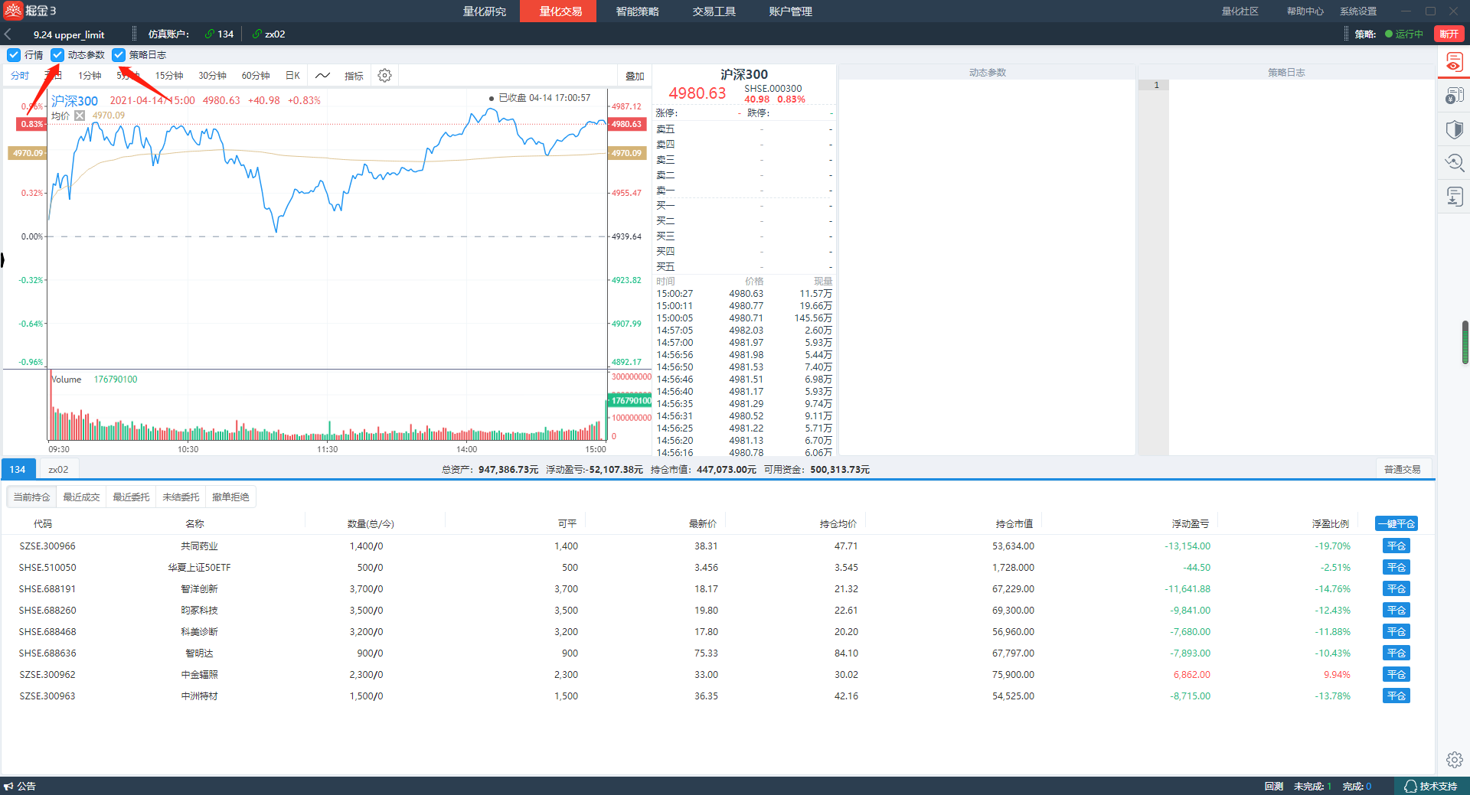Click the link icon beside zx02

click(256, 34)
